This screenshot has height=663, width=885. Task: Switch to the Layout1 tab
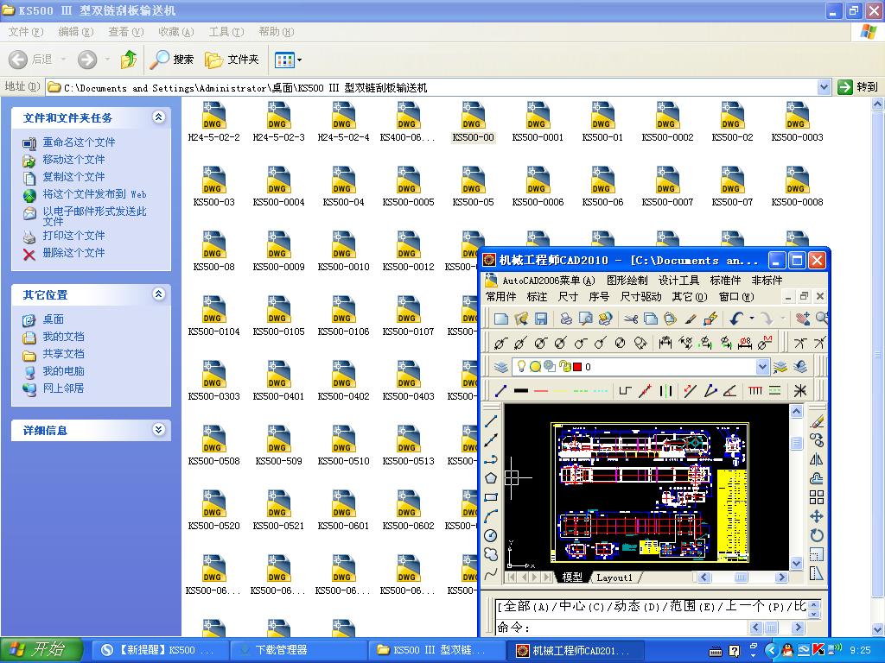coord(614,578)
